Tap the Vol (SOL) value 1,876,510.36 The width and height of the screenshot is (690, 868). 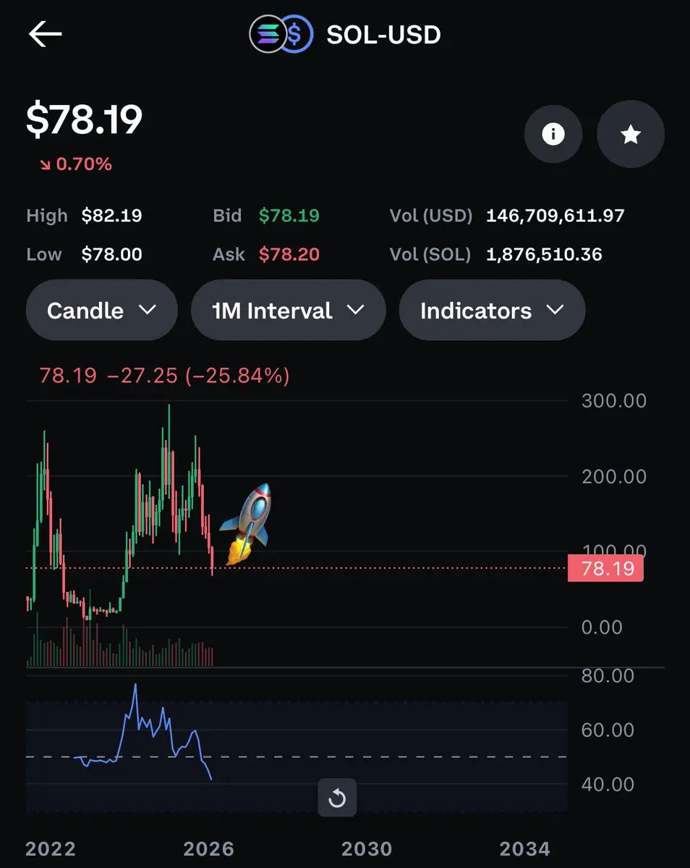point(544,254)
